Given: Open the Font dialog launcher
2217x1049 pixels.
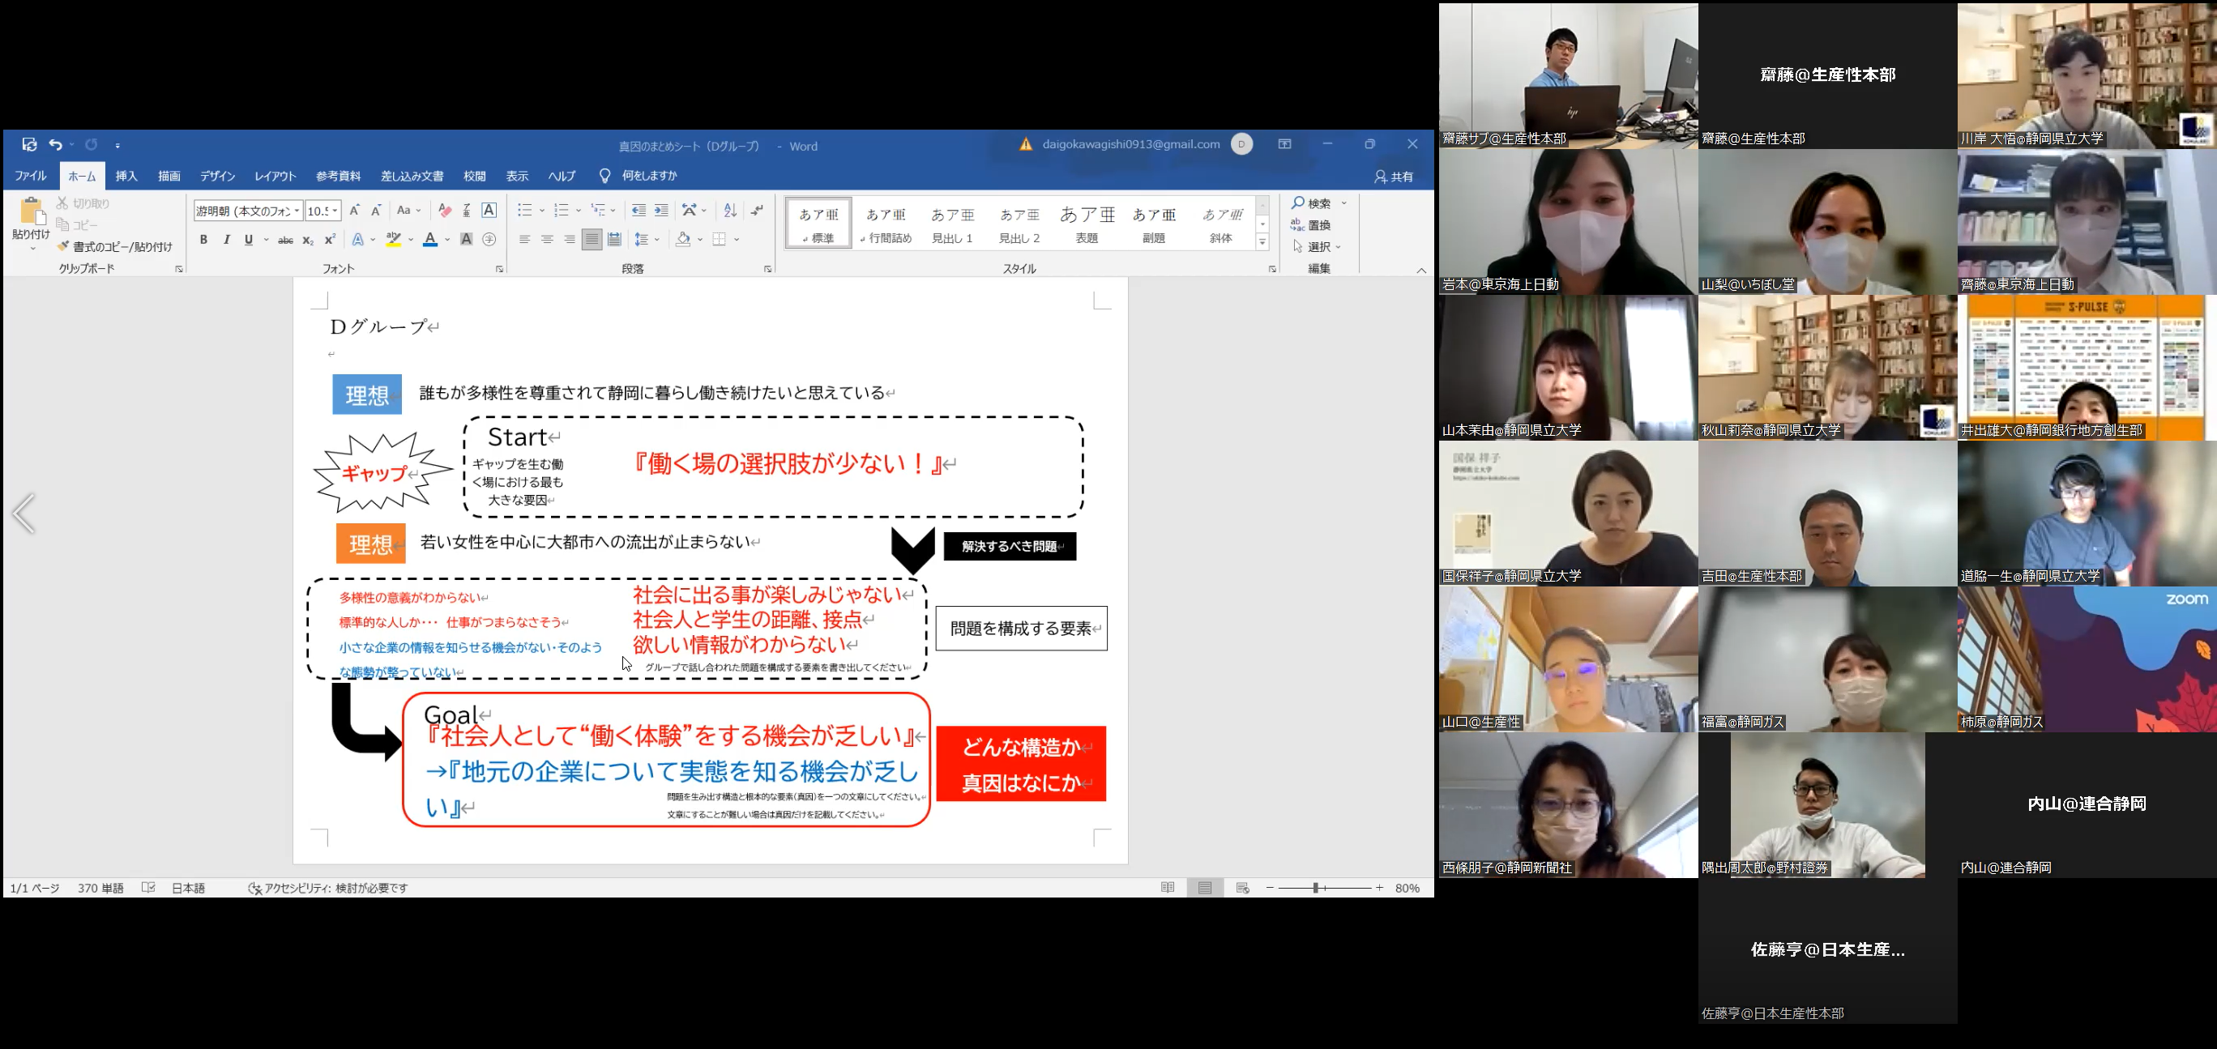Looking at the screenshot, I should [x=499, y=270].
